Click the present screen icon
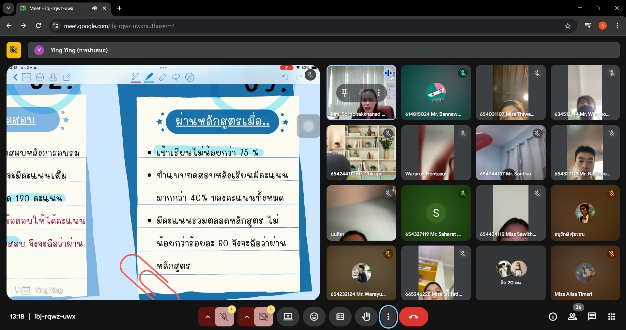Image resolution: width=626 pixels, height=330 pixels. point(288,316)
